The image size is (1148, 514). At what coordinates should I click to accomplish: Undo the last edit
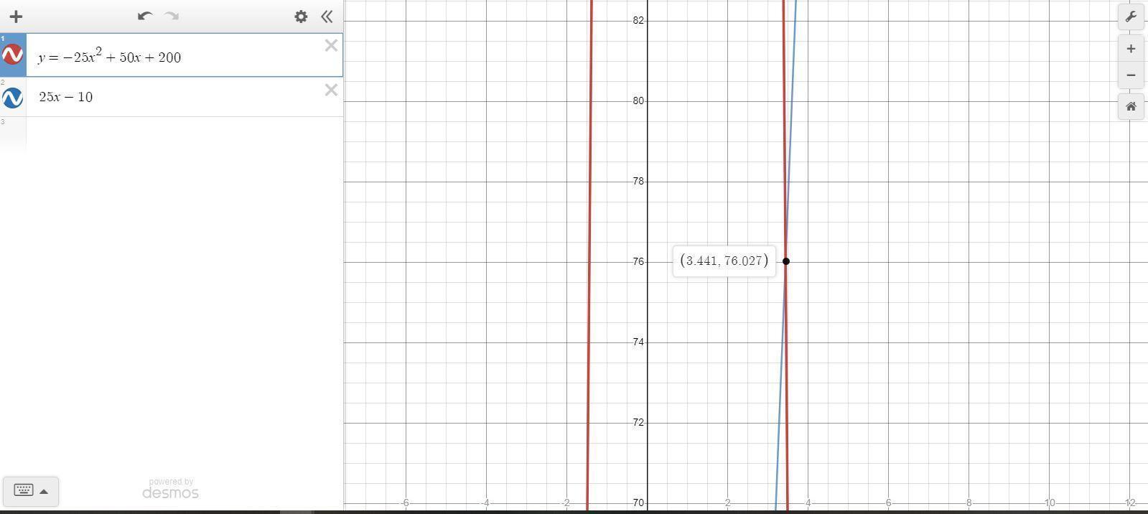(x=144, y=16)
